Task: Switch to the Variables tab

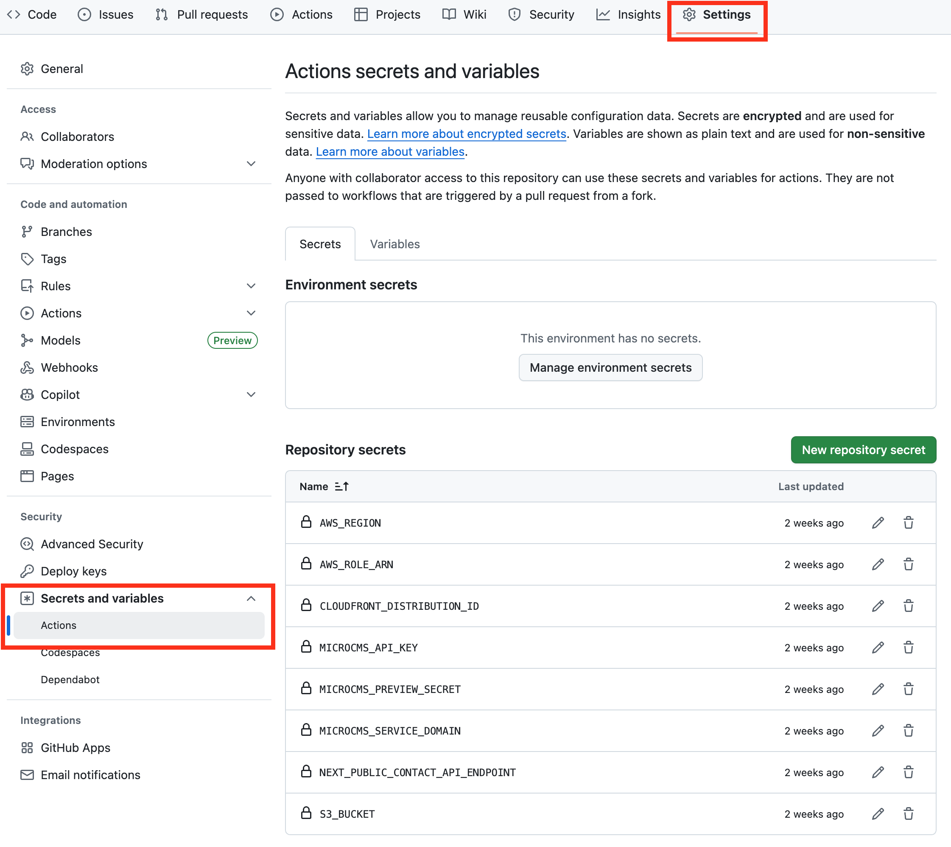Action: [394, 244]
